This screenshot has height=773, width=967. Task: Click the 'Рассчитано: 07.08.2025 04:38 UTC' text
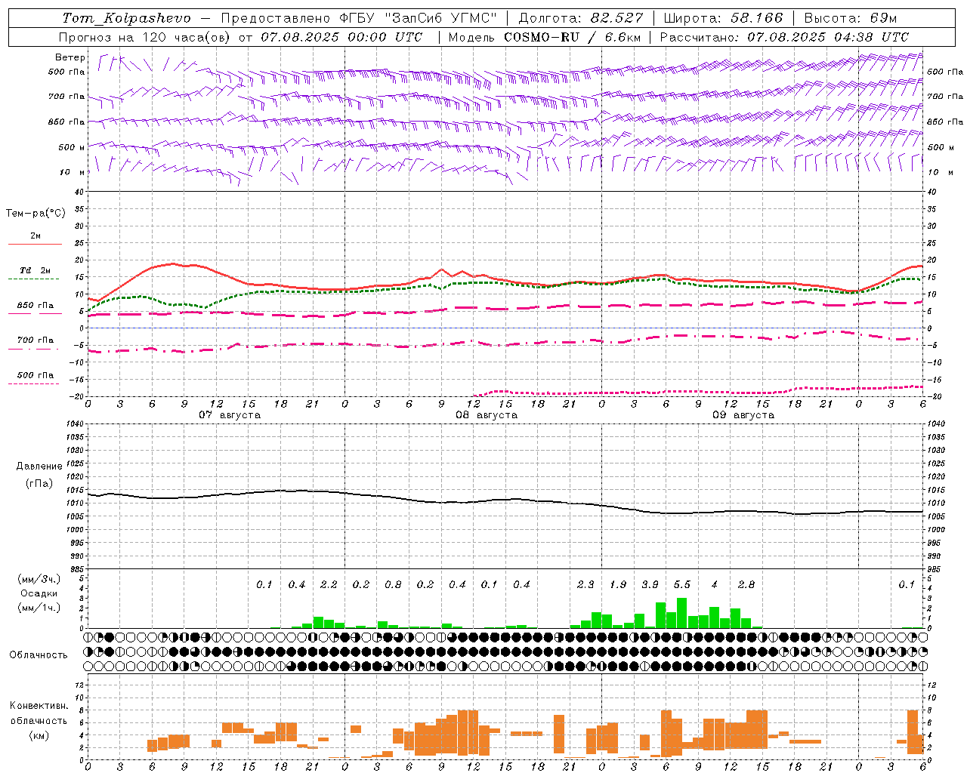coord(784,37)
